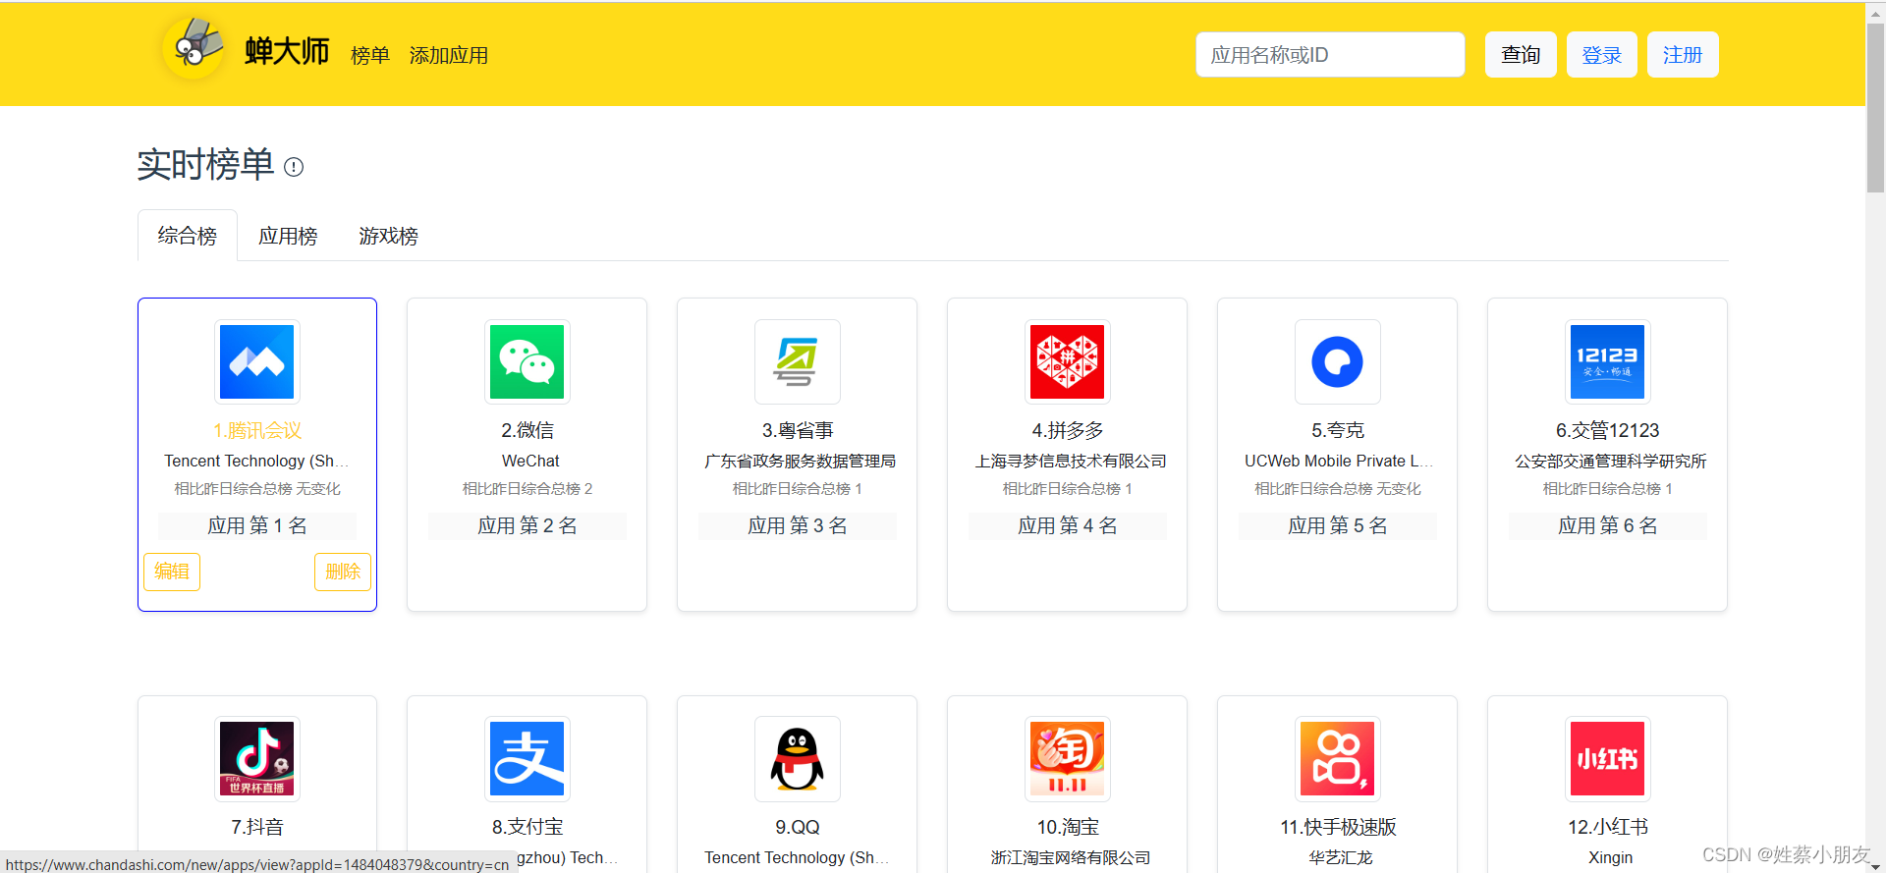The width and height of the screenshot is (1886, 873).
Task: Click the 查询 search button
Action: (x=1521, y=55)
